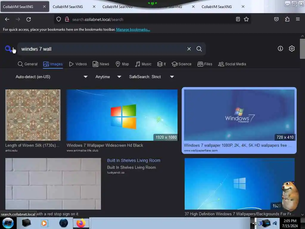The image size is (305, 229).
Task: Select the It search category
Action: click(161, 64)
